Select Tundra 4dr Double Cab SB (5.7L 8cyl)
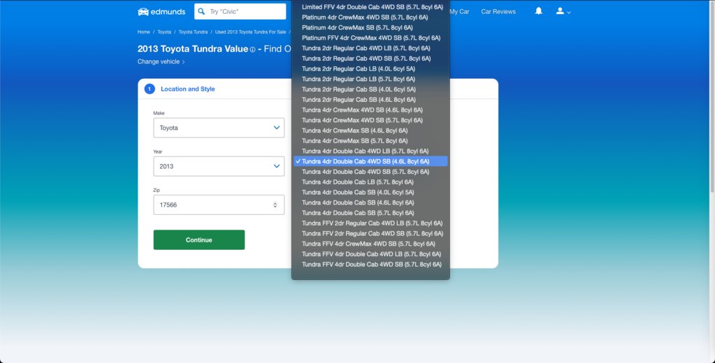The image size is (715, 363). (370, 213)
